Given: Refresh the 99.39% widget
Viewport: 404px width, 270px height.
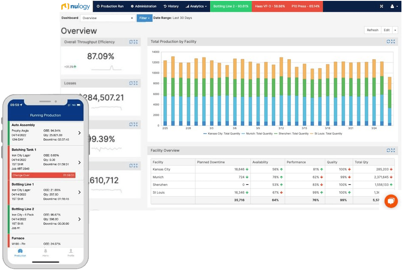Looking at the screenshot, I should click(x=131, y=124).
